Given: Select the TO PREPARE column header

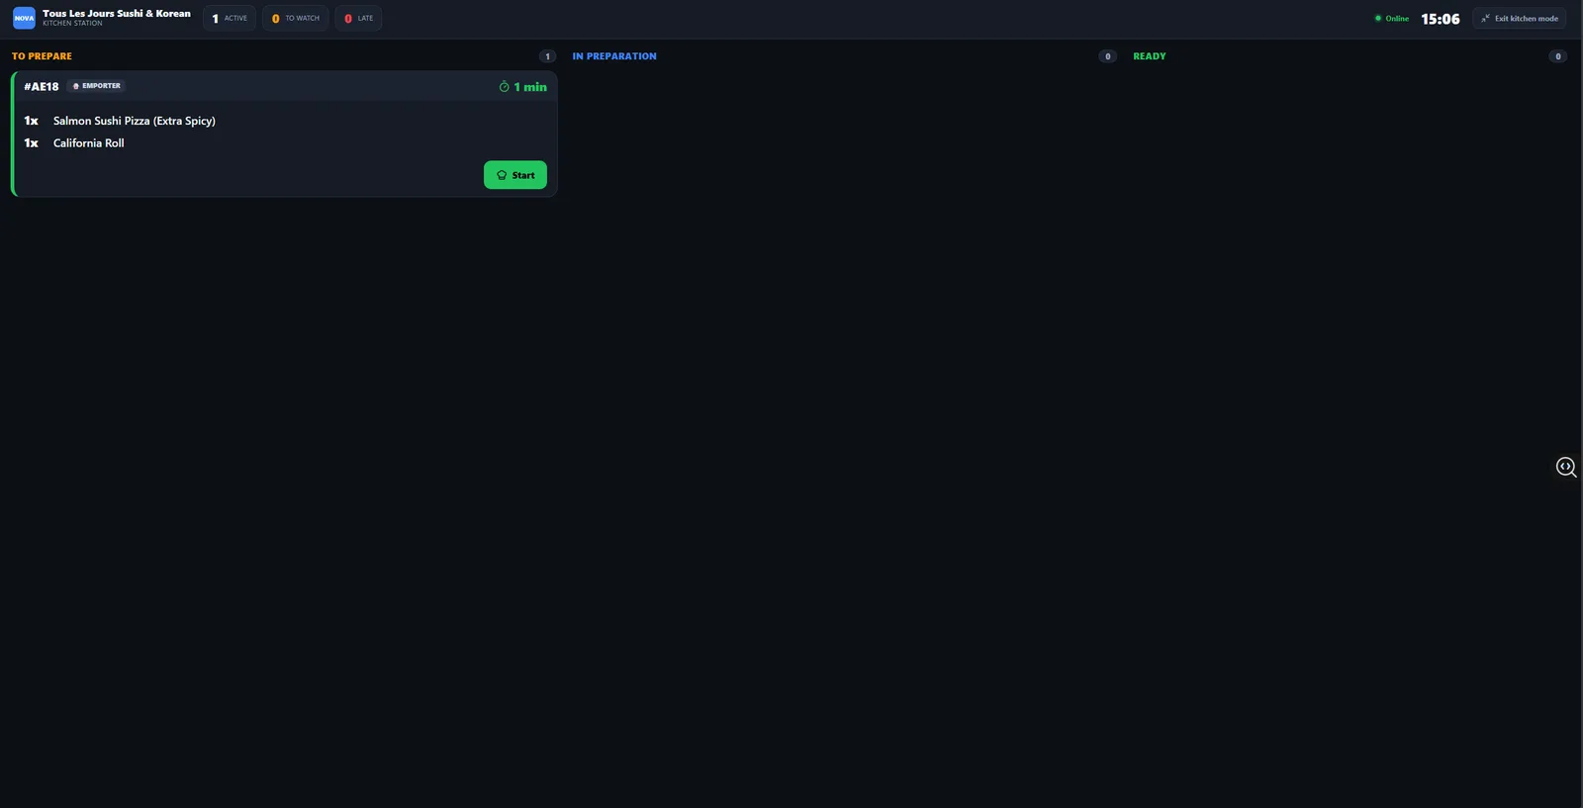Looking at the screenshot, I should tap(42, 56).
